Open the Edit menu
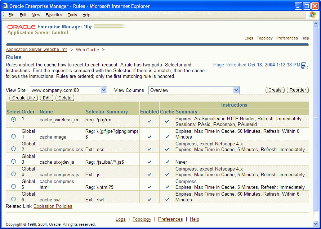 tap(23, 15)
